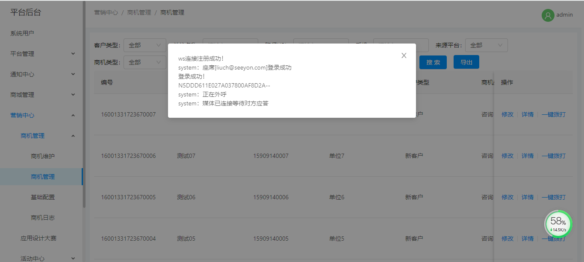Collapse the 营销中心 sidebar menu
The image size is (584, 262).
41,115
